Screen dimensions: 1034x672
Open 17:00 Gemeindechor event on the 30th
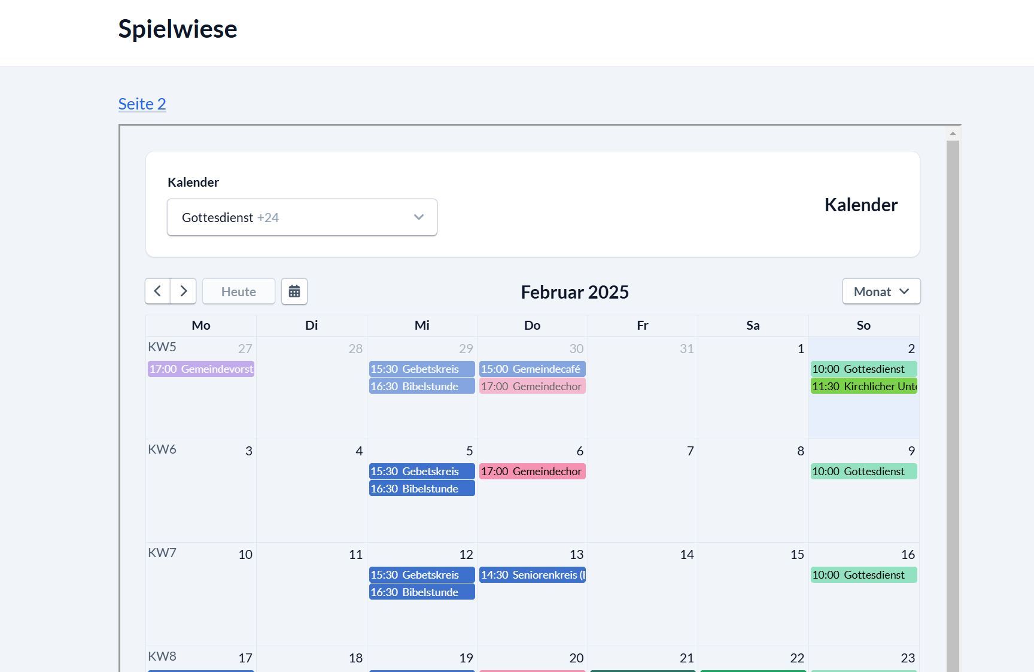point(533,387)
